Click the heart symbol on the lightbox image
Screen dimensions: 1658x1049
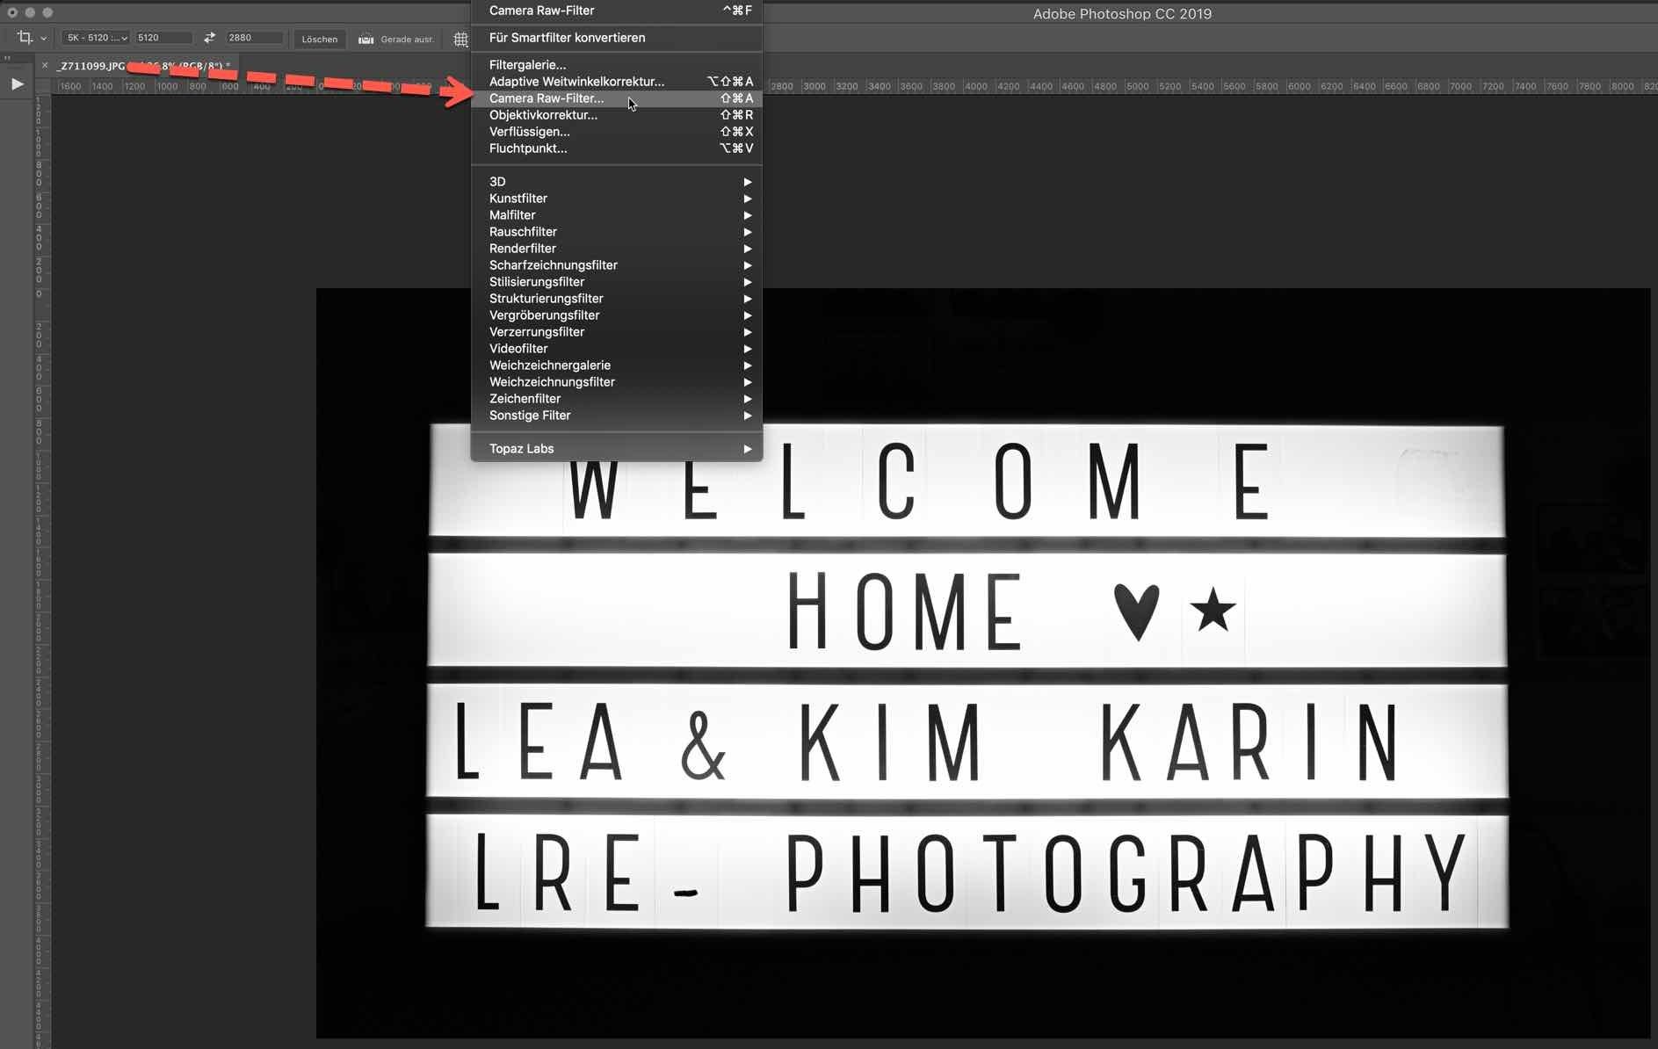click(1136, 611)
